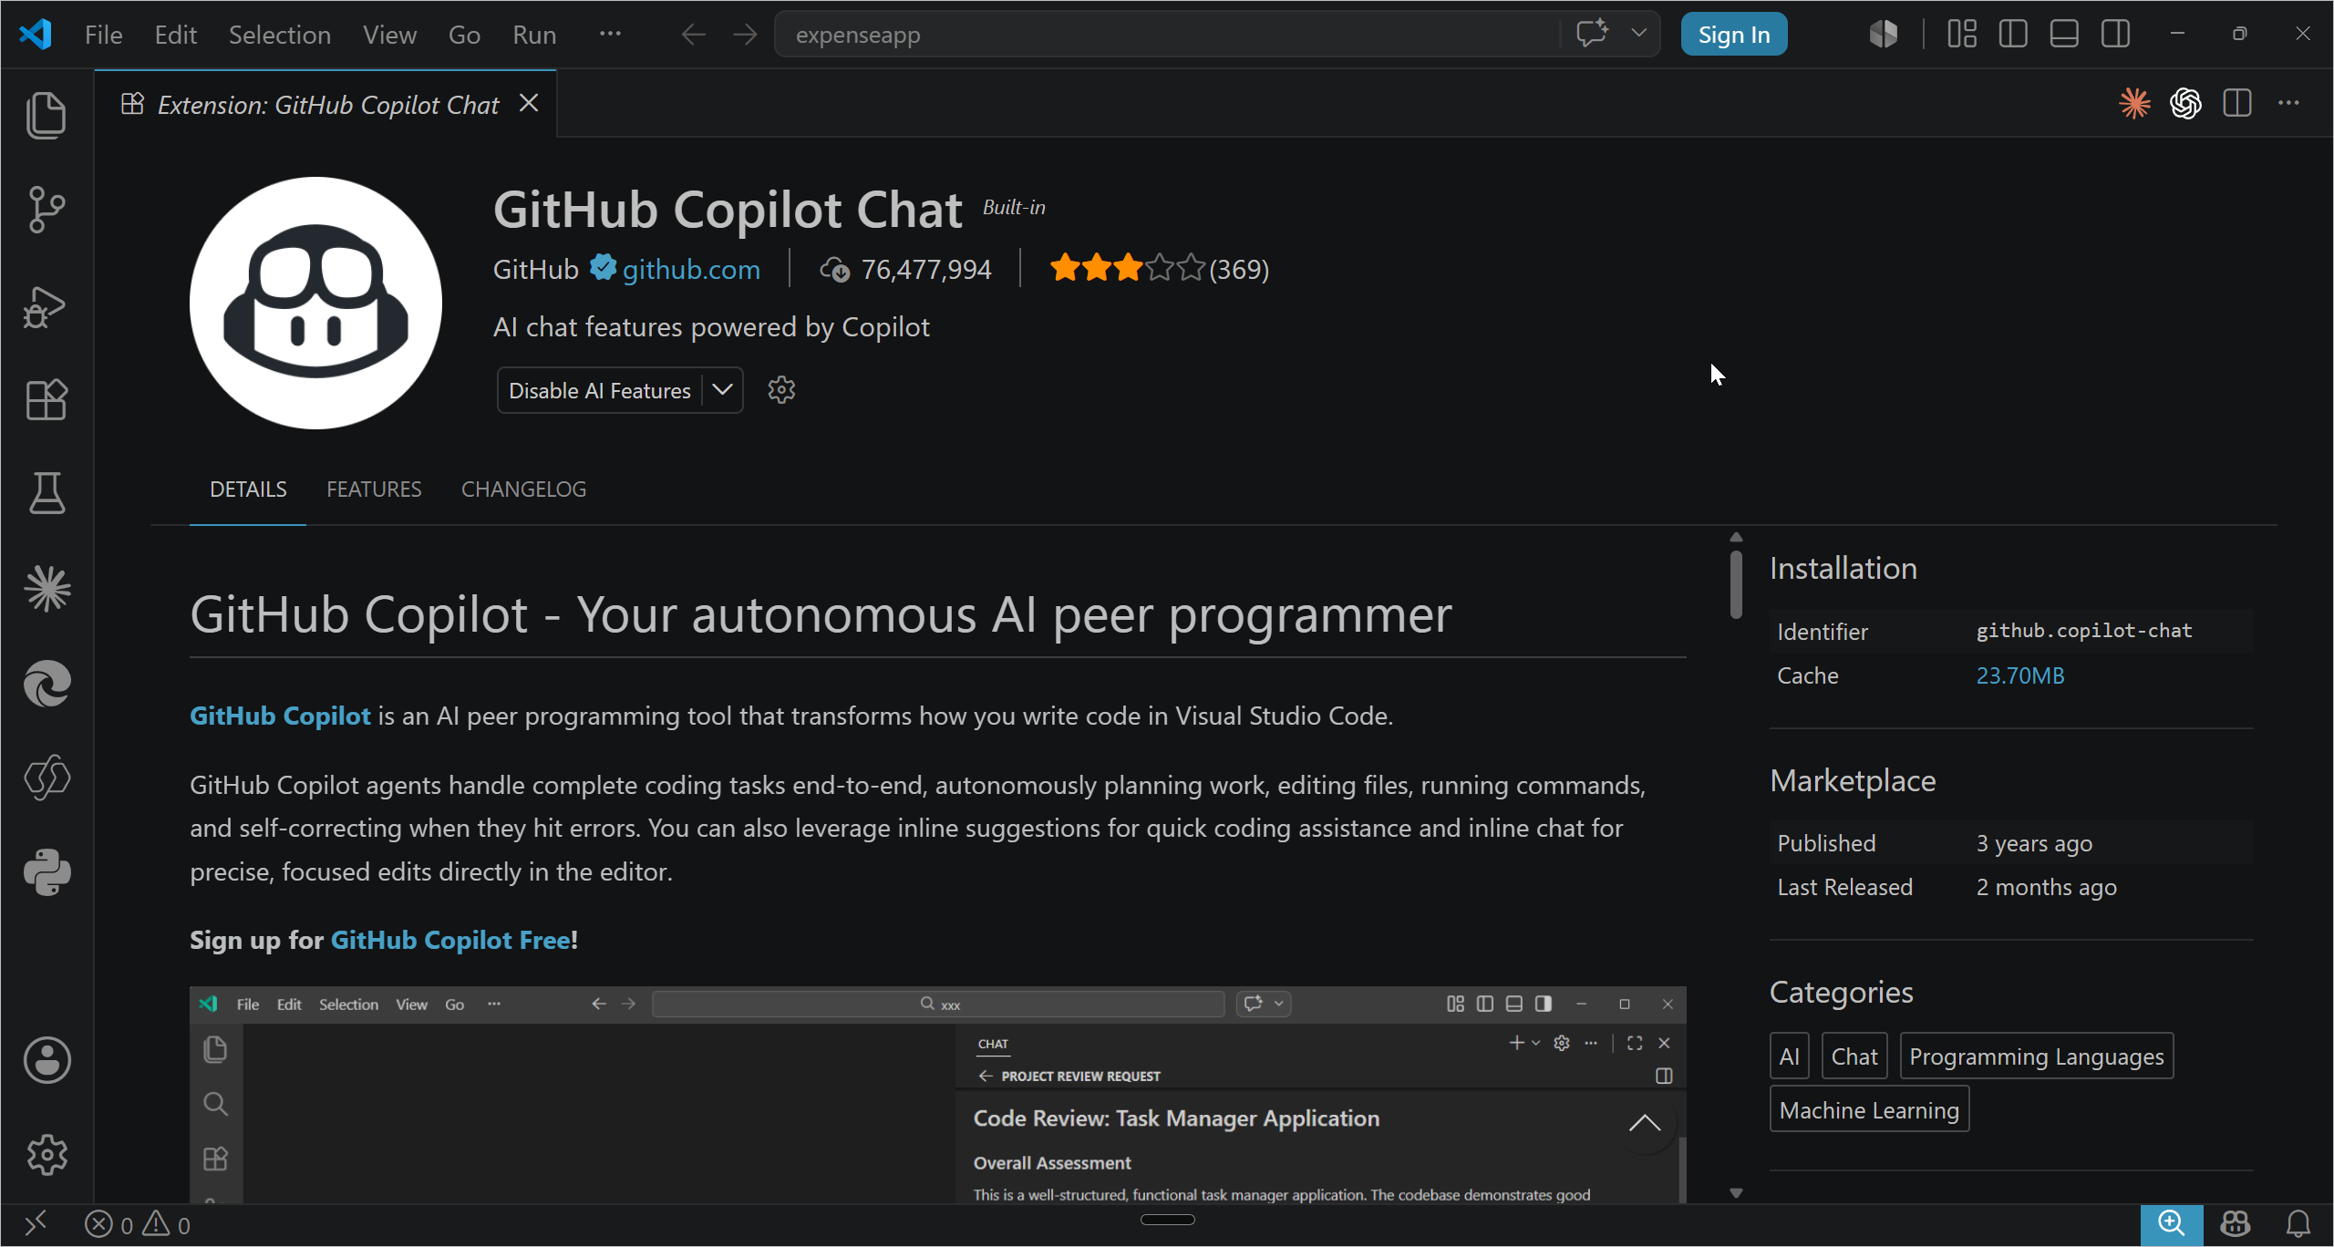Open the Claude starburst icon in activity bar
The height and width of the screenshot is (1247, 2334).
click(x=46, y=588)
